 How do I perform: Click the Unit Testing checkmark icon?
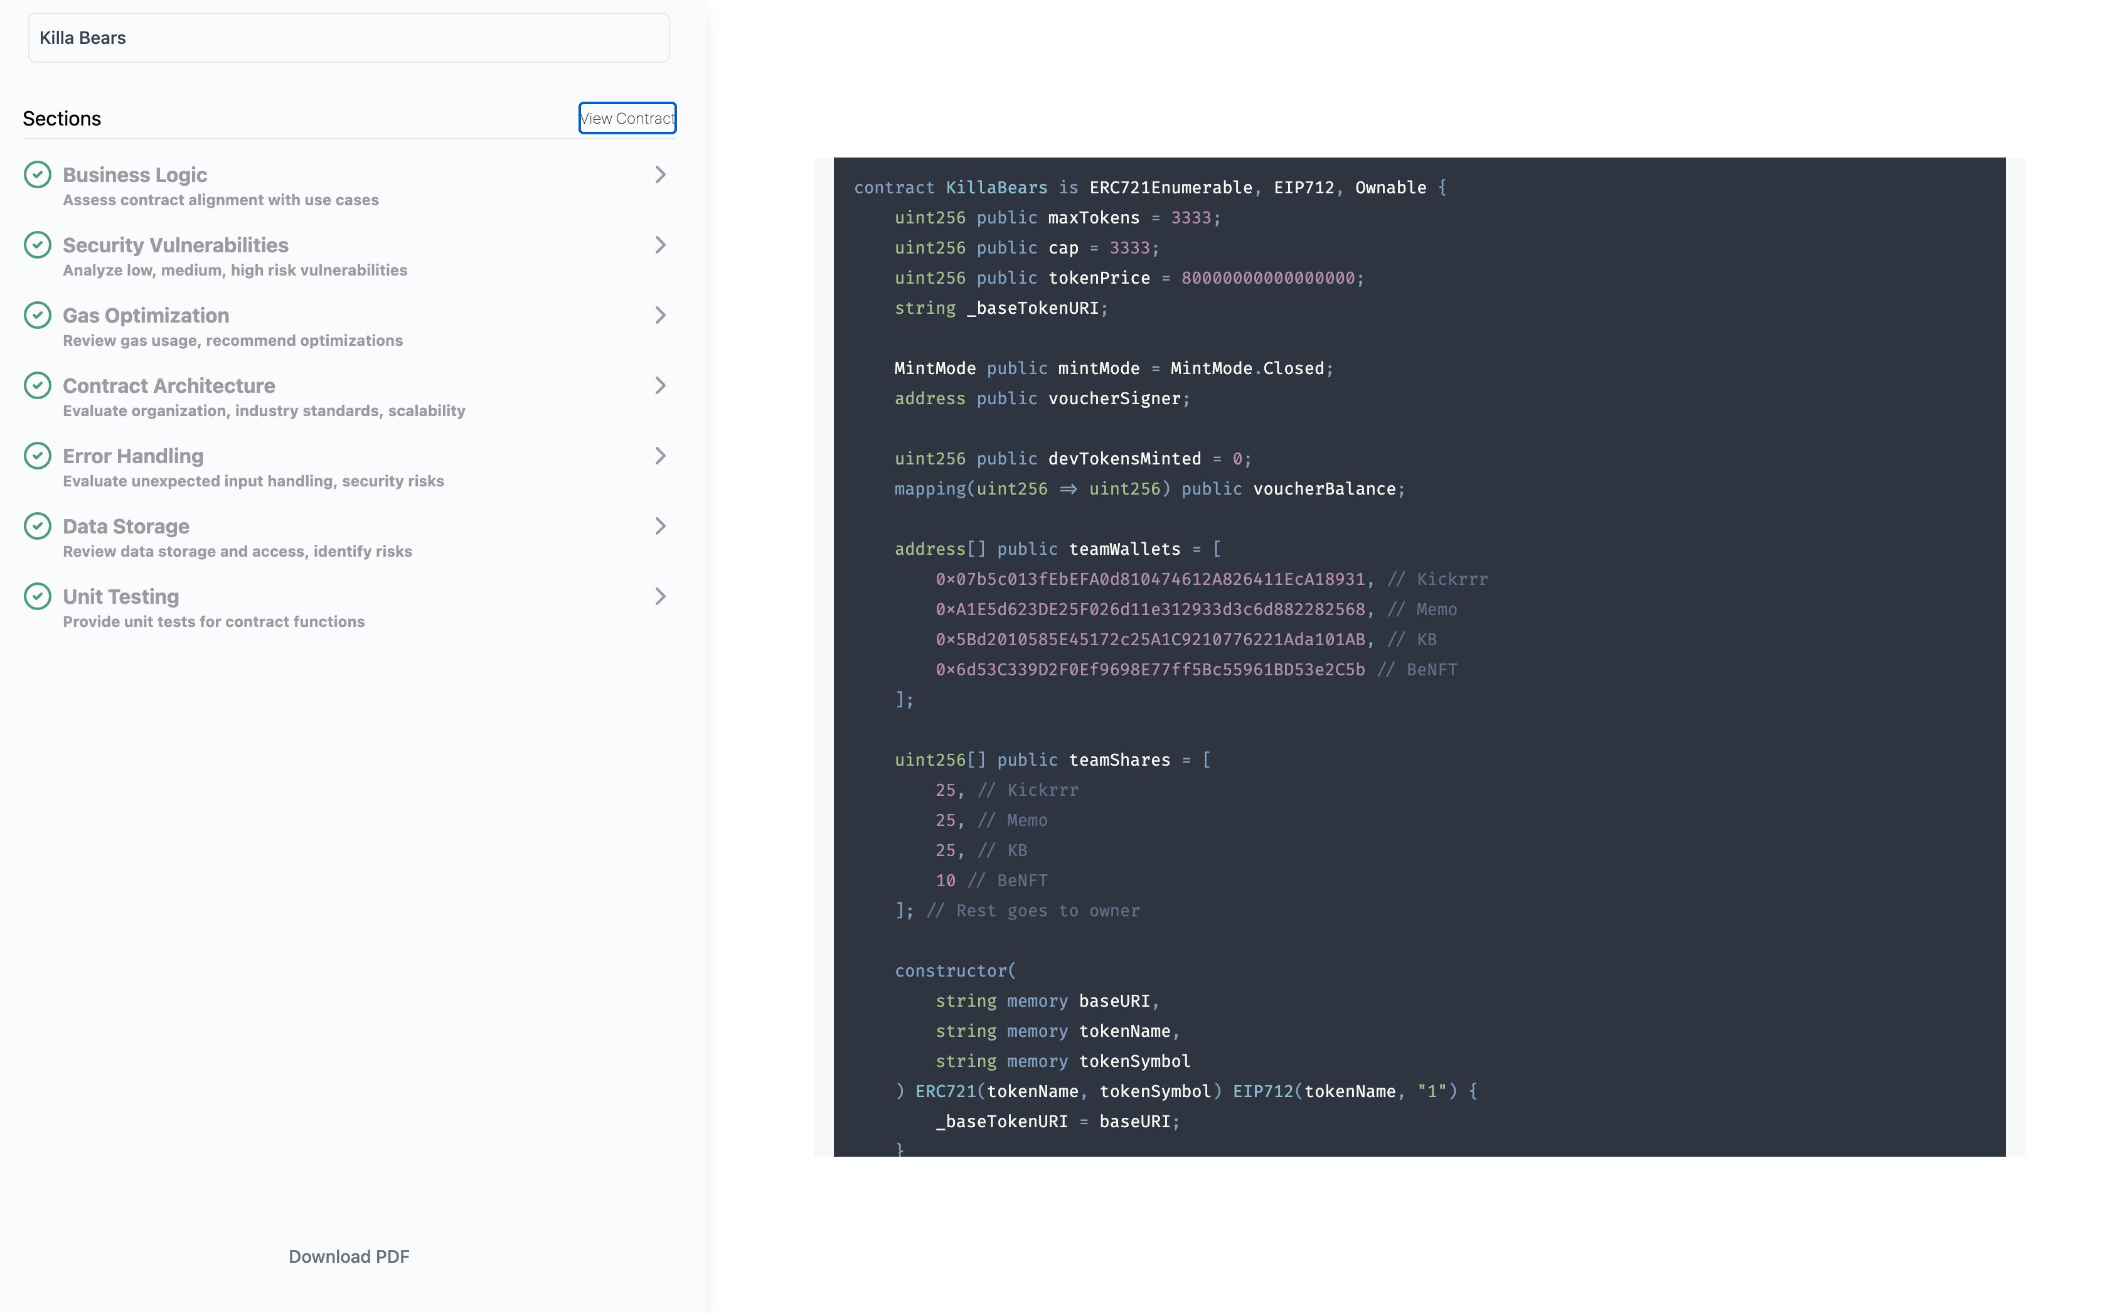(x=37, y=597)
